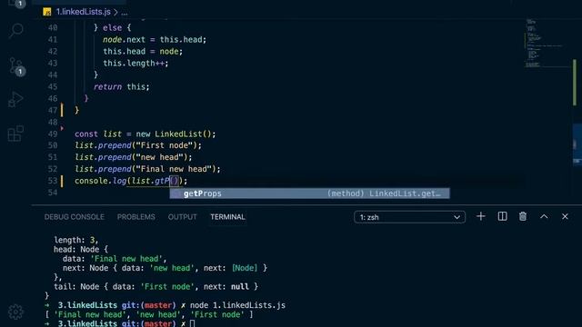Click "Final new head" string on line 52
This screenshot has width=582, height=327.
(x=174, y=169)
